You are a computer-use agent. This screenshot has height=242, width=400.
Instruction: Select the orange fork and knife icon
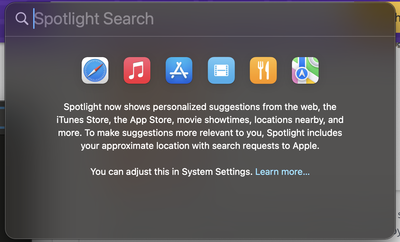pyautogui.click(x=263, y=70)
